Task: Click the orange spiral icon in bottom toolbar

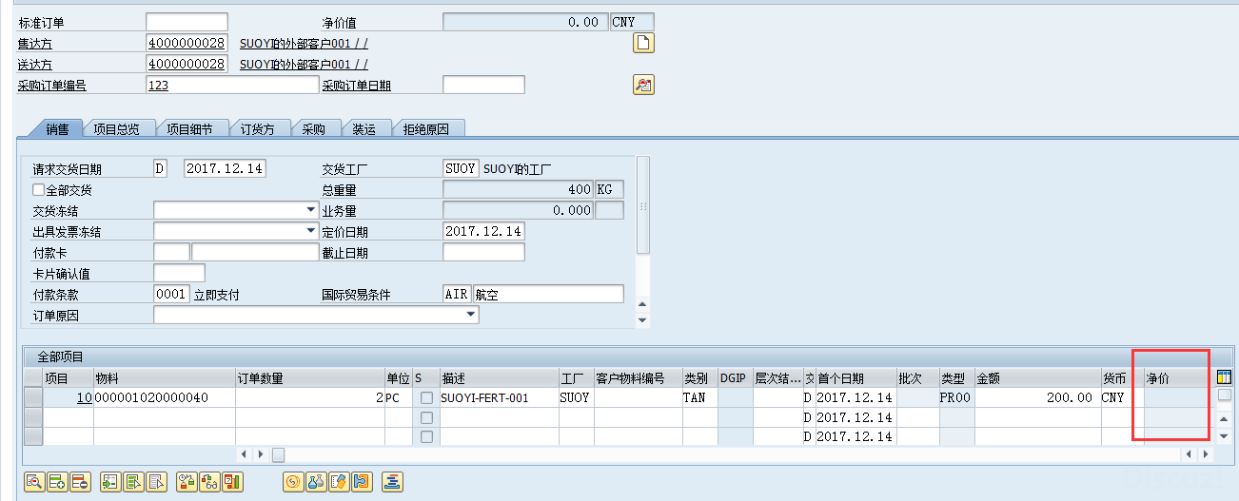Action: point(292,481)
